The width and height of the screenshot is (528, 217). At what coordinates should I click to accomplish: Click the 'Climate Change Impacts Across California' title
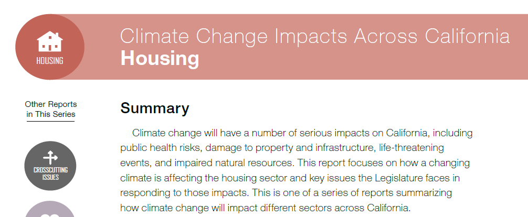(315, 36)
